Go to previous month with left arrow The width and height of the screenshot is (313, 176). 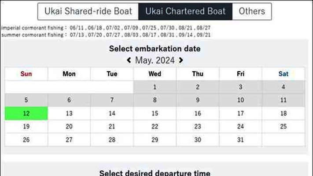click(129, 60)
